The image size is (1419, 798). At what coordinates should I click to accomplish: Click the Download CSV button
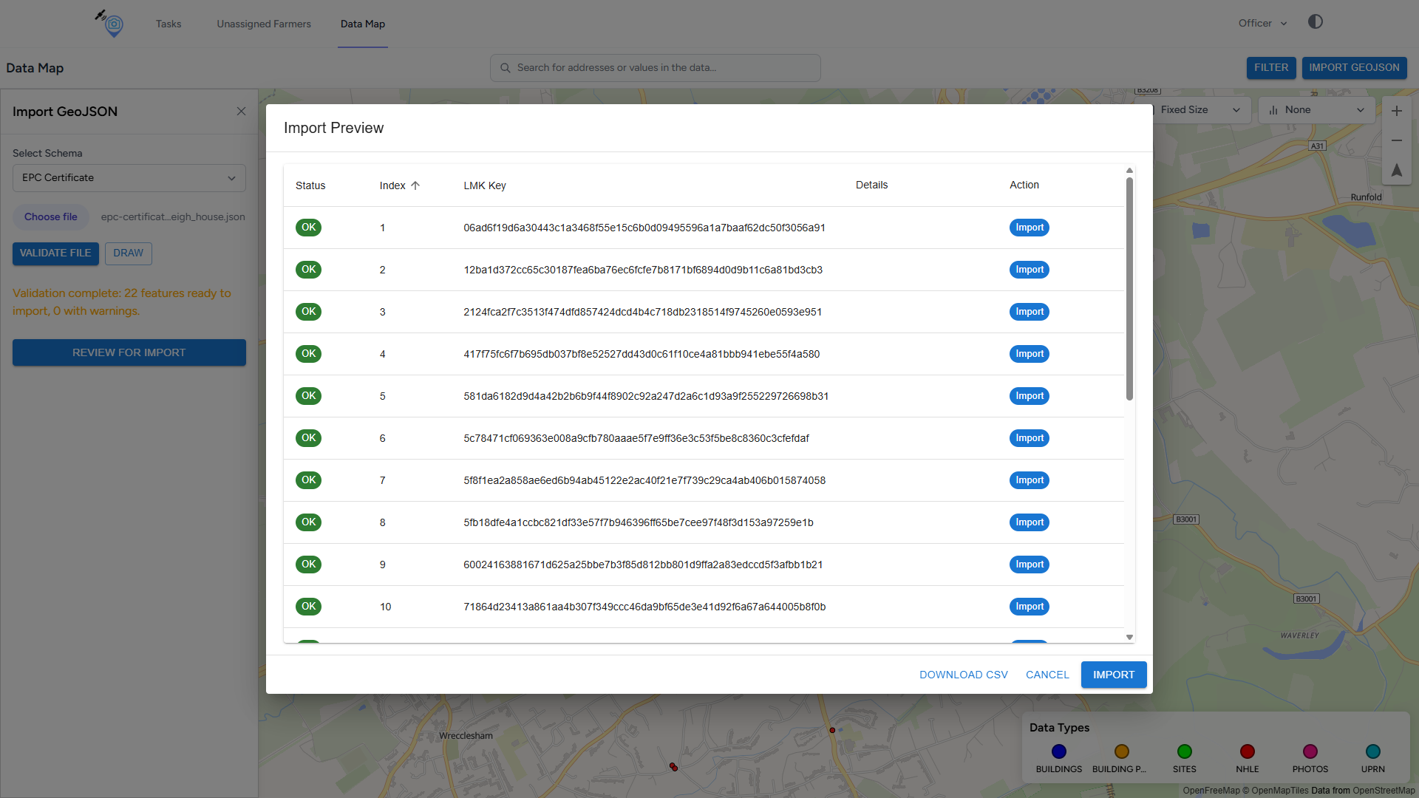(963, 675)
